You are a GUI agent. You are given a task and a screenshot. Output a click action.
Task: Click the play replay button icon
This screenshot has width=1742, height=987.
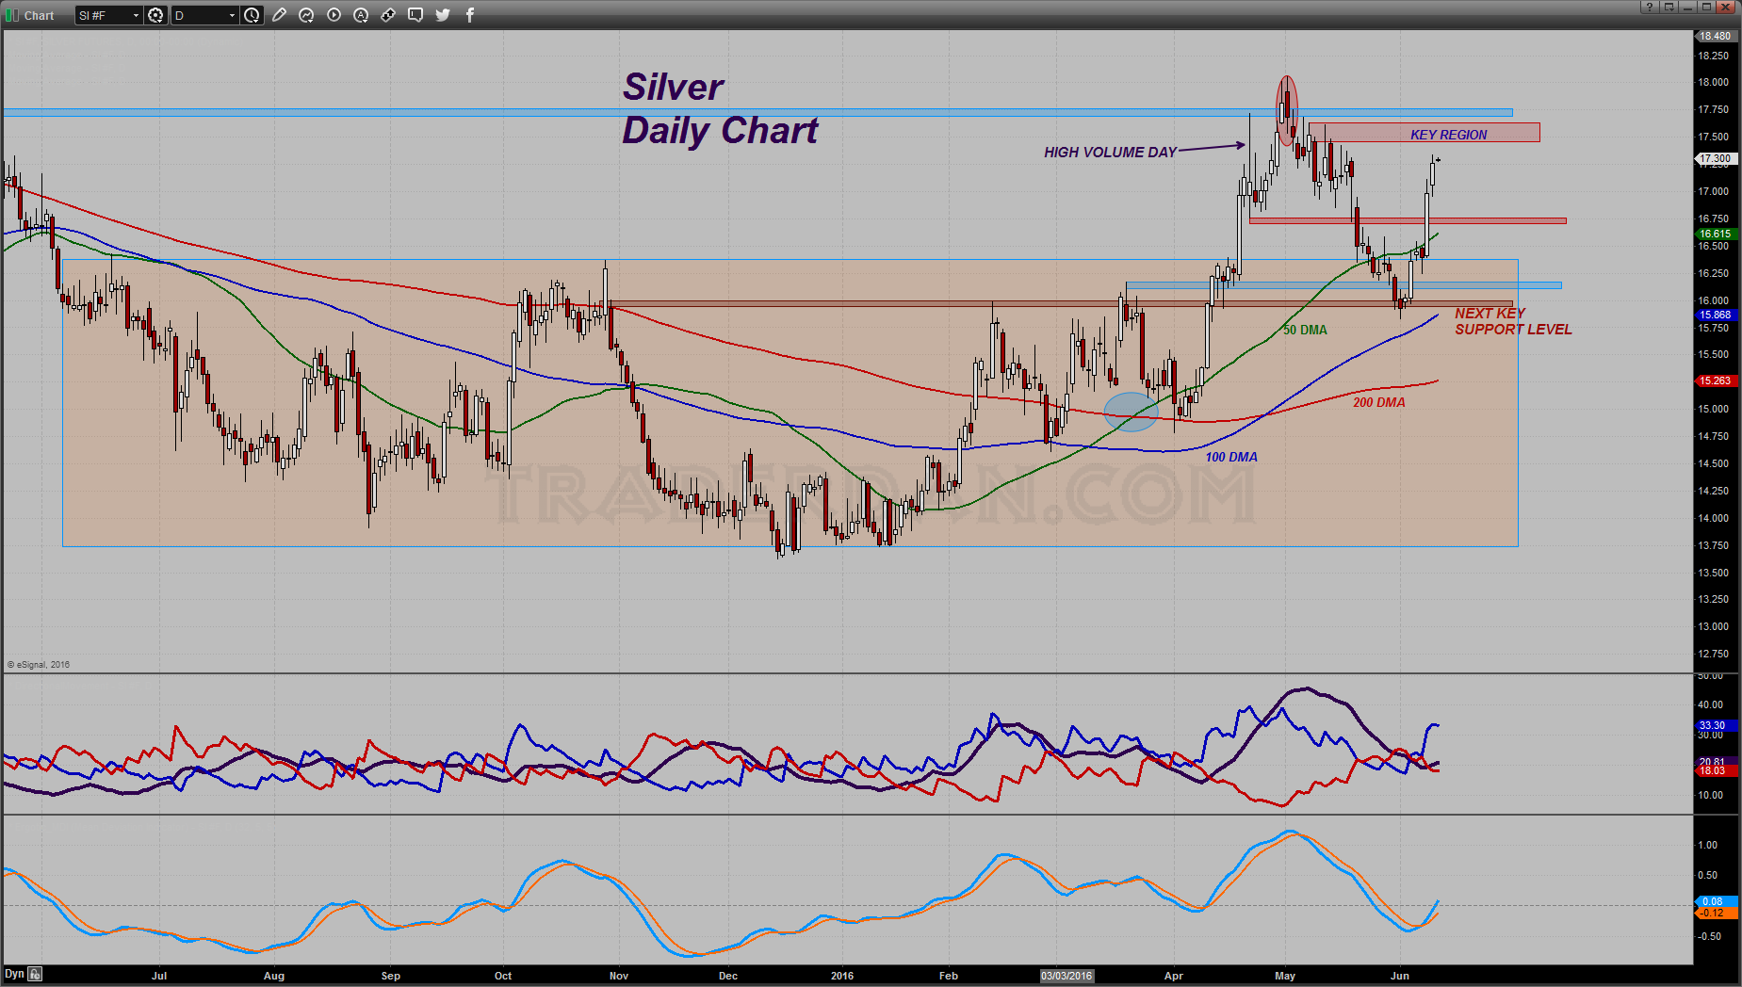(334, 15)
